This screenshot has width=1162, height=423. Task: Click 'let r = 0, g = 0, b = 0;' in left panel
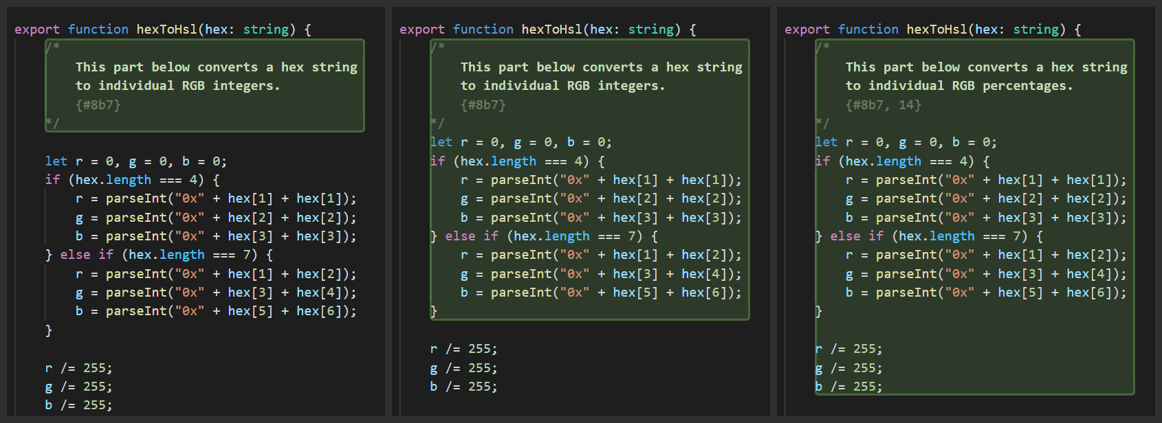[x=136, y=161]
